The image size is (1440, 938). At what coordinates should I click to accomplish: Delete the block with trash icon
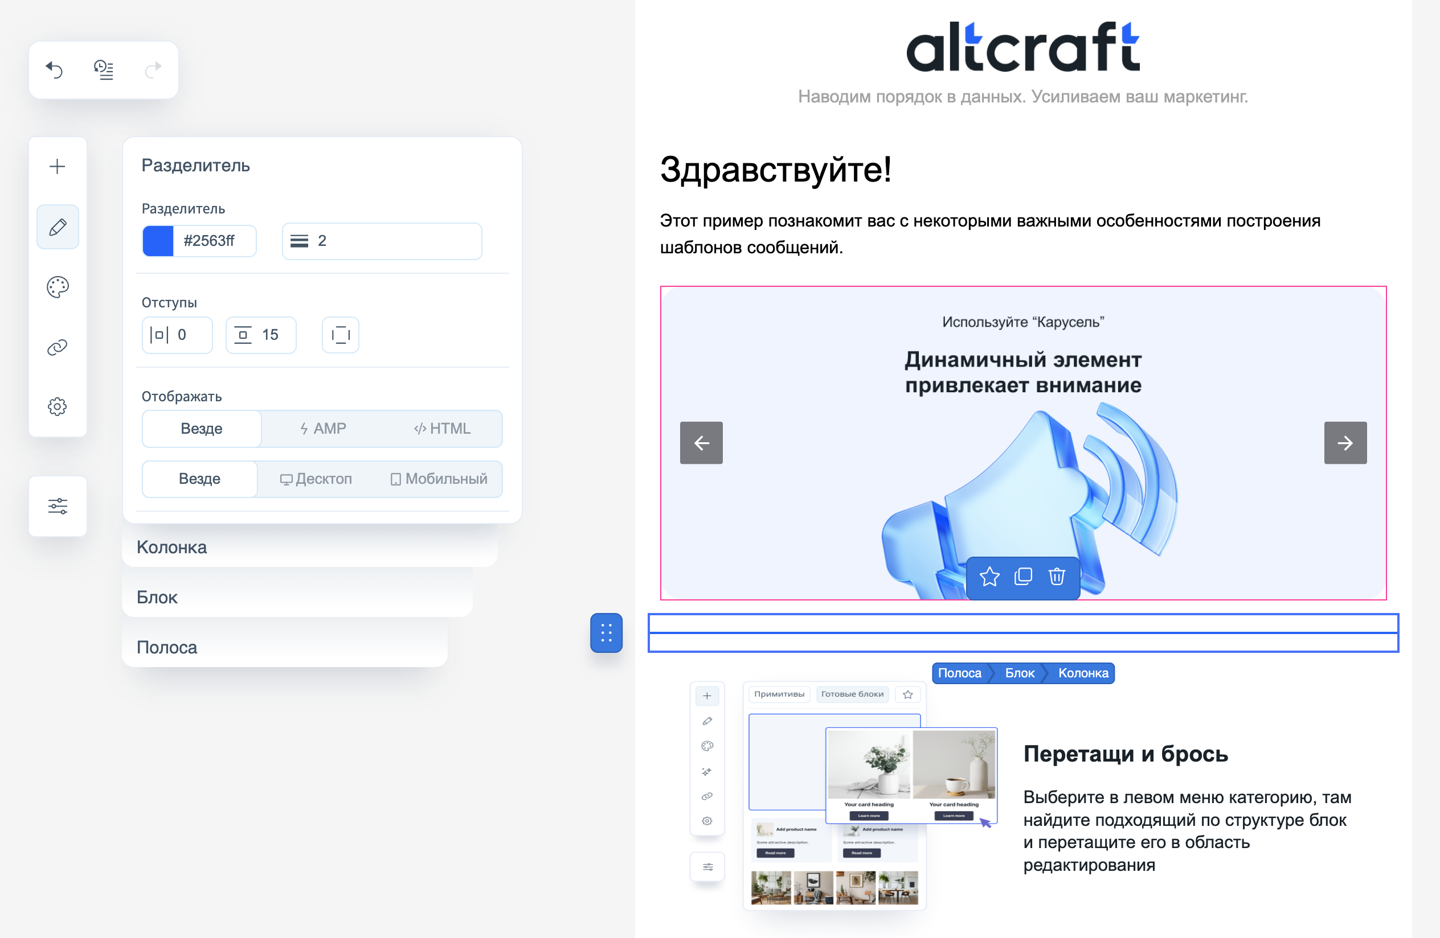pos(1057,577)
